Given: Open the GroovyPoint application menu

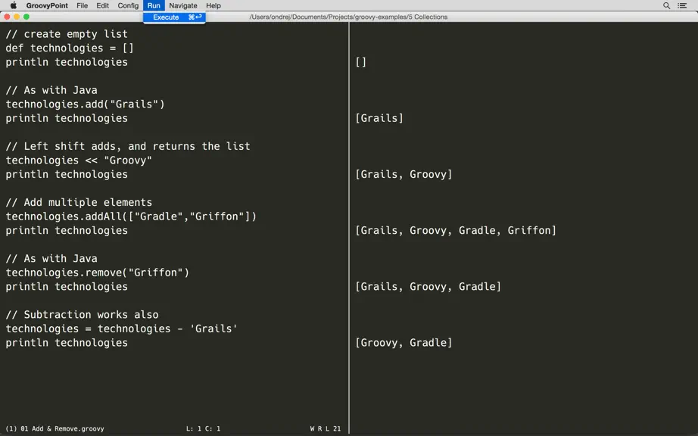Looking at the screenshot, I should pyautogui.click(x=47, y=5).
